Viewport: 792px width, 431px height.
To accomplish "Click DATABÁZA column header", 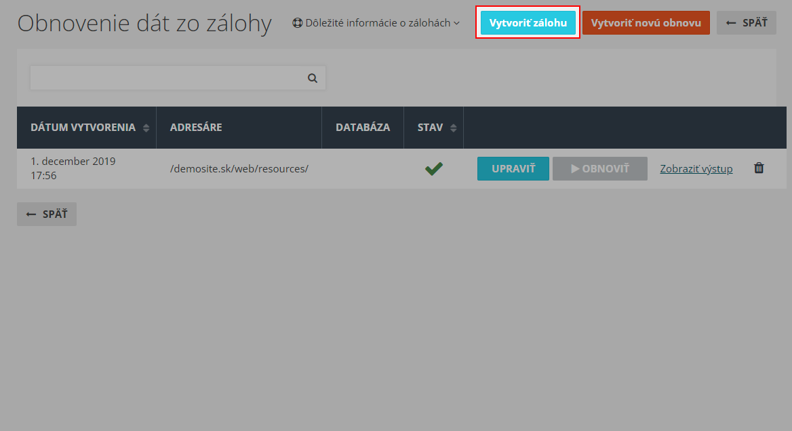I will 363,128.
